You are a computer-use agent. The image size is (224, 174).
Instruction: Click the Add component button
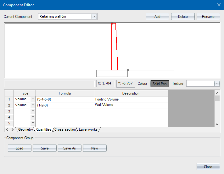point(157,17)
